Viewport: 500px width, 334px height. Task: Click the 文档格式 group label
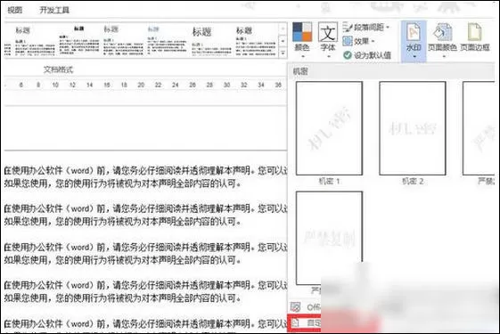[x=58, y=69]
